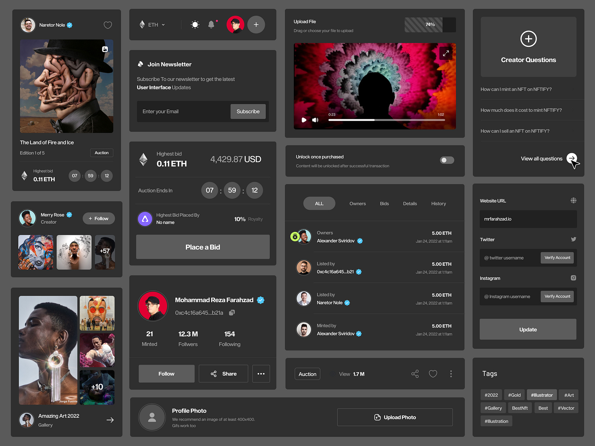This screenshot has height=446, width=595.
Task: Expand the video to fullscreen
Action: [x=446, y=53]
